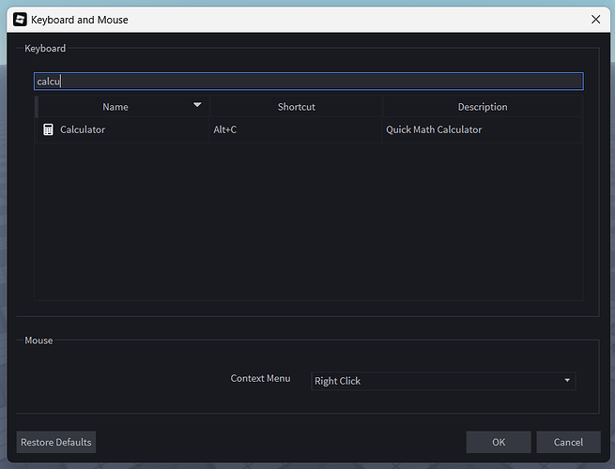615x469 pixels.
Task: Click the Roblox Studio logo in title bar
Action: point(20,19)
